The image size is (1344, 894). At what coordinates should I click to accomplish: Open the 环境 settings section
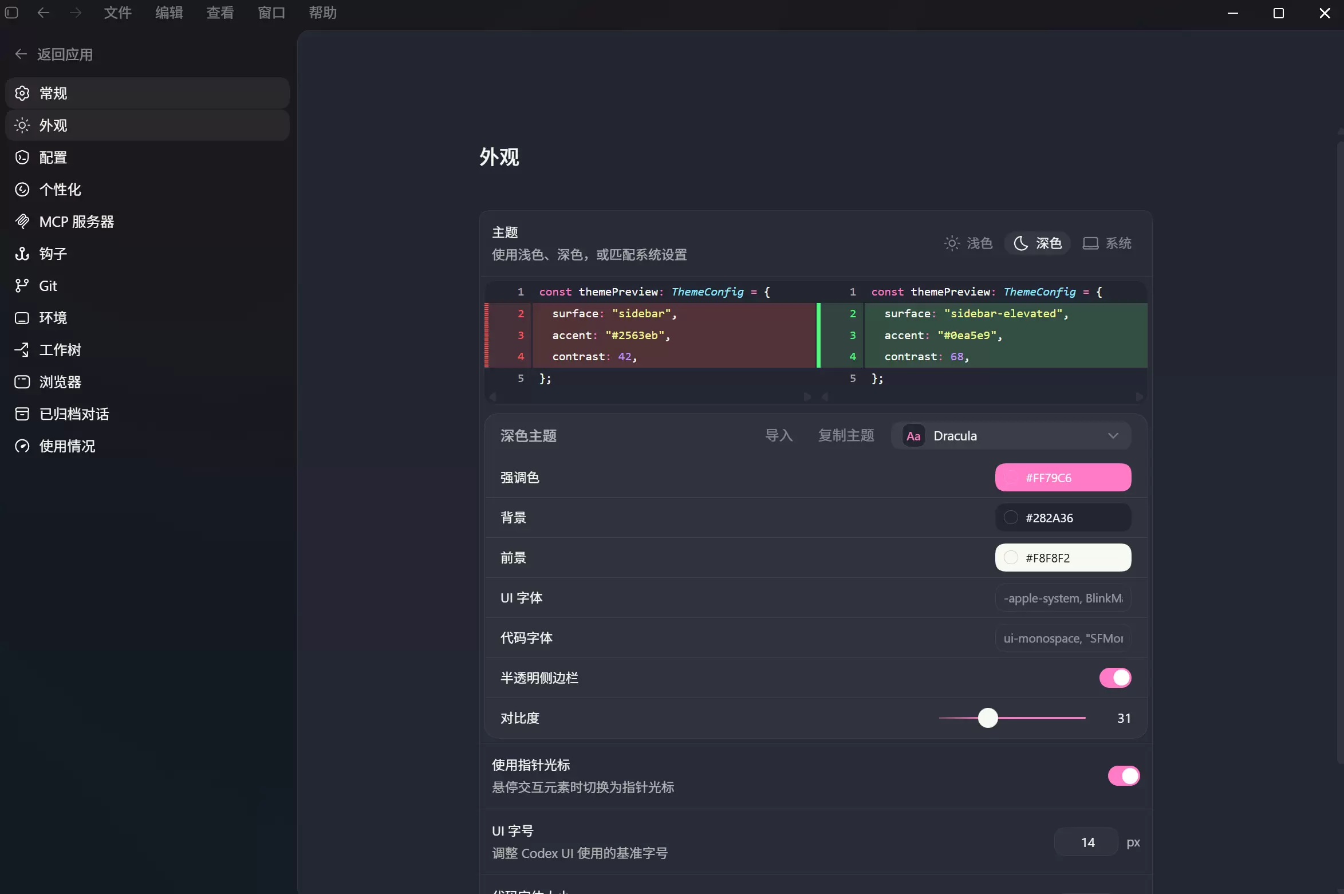[147, 318]
